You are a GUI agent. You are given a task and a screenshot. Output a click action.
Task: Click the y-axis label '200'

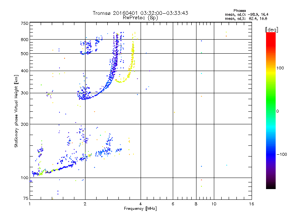coord(25,124)
